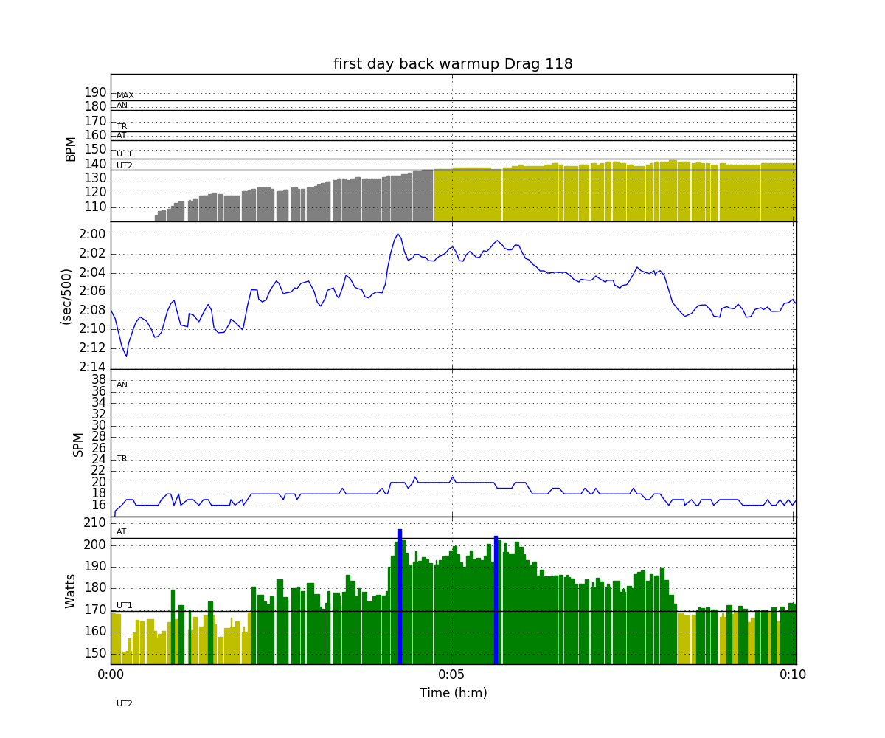
Task: Click the TR zone label in SPM plot
Action: click(x=122, y=459)
